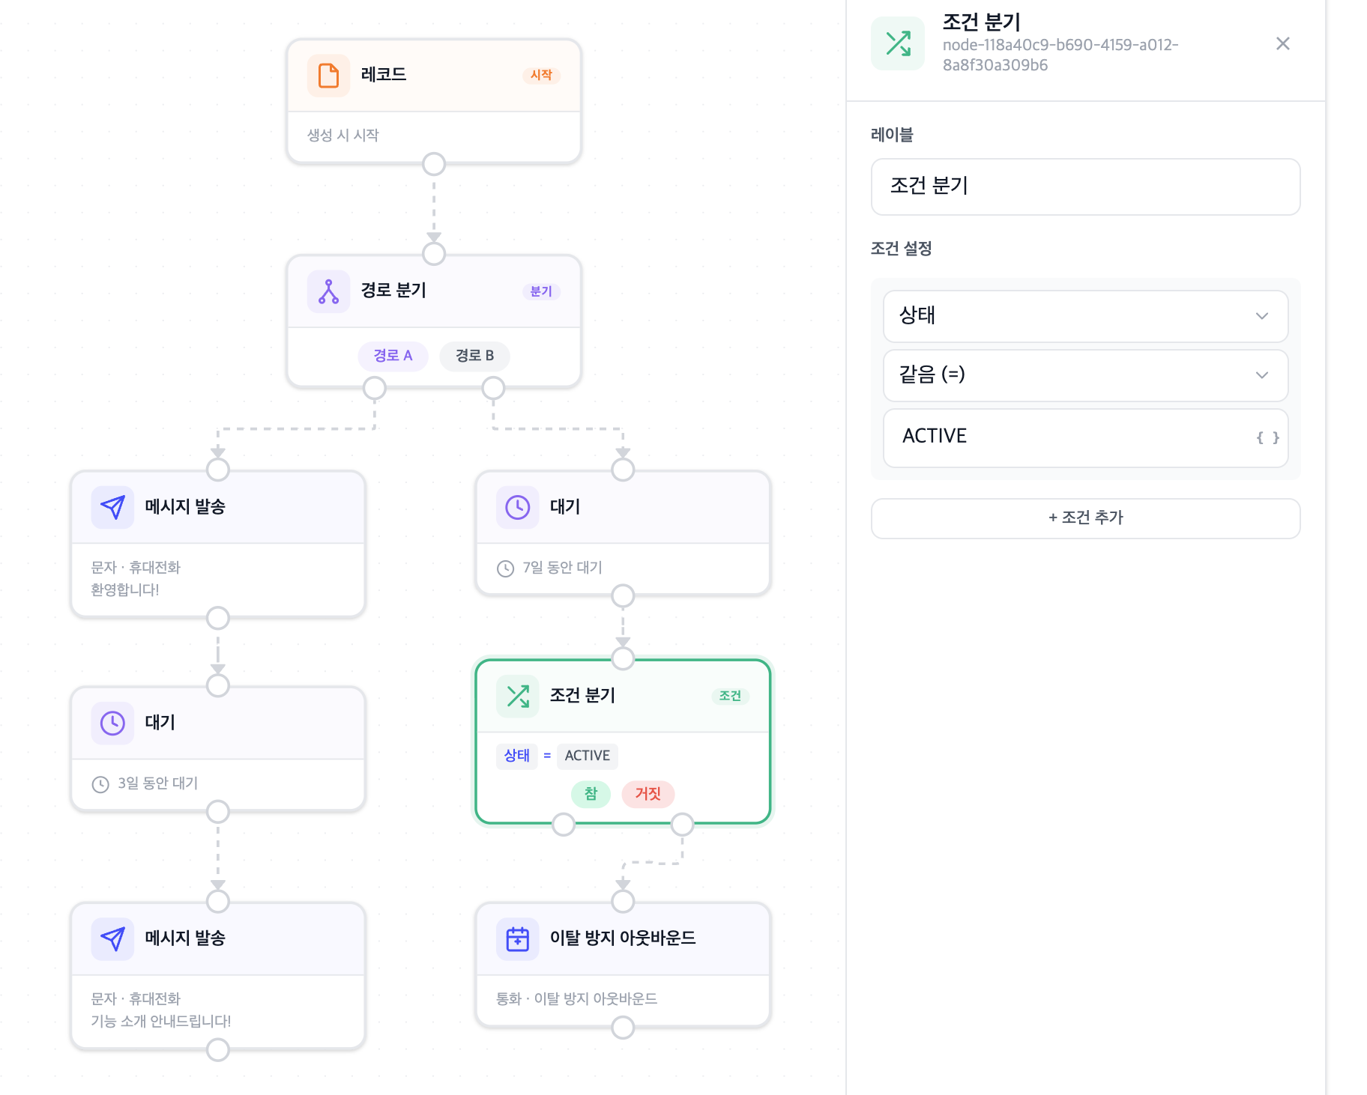Click the + 조건 추가 button
The width and height of the screenshot is (1367, 1095).
pos(1085,518)
